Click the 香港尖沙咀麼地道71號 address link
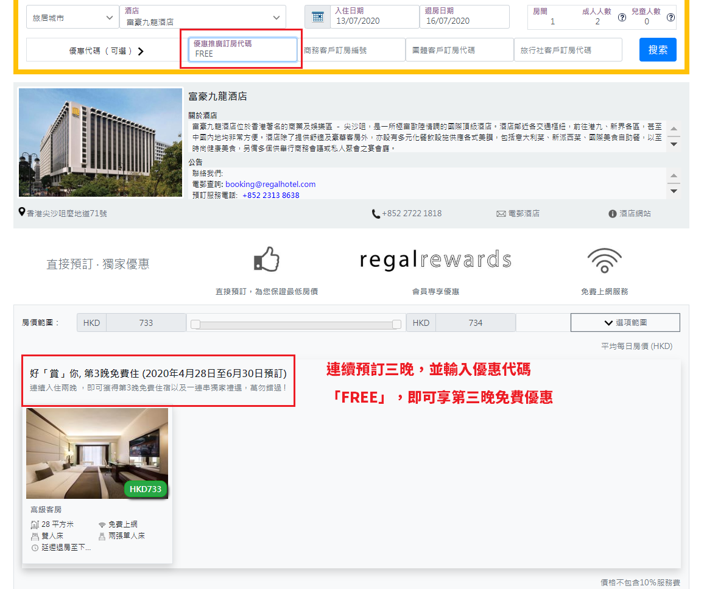The image size is (704, 589). (67, 214)
